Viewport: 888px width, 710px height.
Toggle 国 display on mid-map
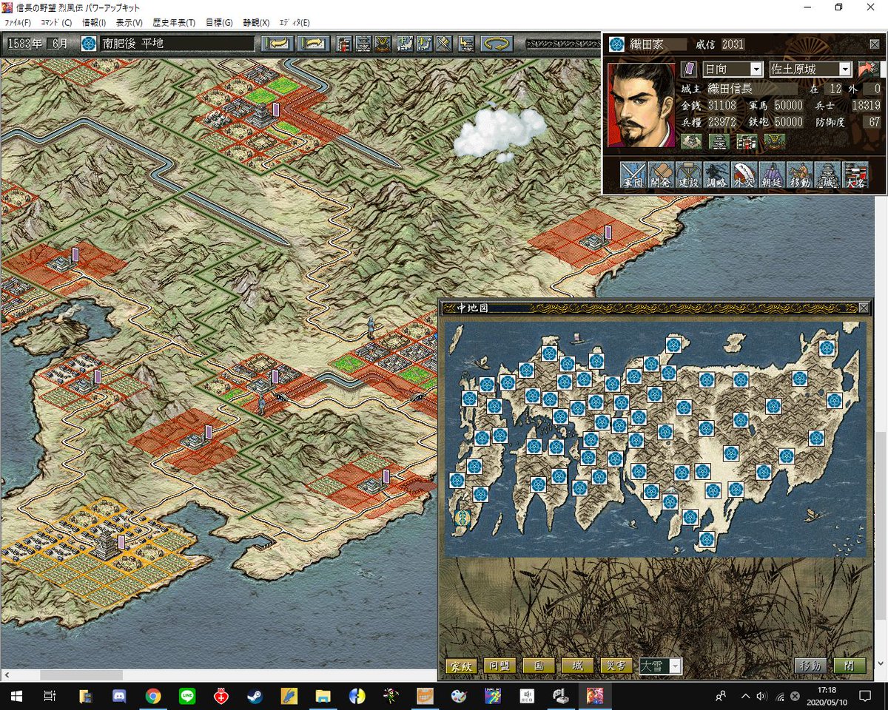tap(539, 666)
